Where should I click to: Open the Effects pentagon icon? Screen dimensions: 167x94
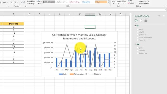[x=141, y=20]
